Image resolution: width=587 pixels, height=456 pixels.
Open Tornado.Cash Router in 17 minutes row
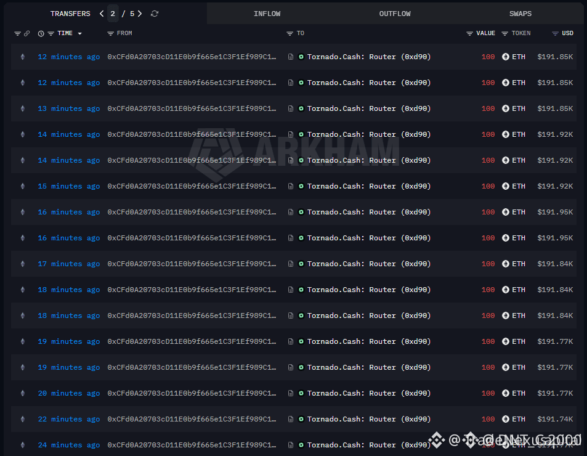pos(369,264)
